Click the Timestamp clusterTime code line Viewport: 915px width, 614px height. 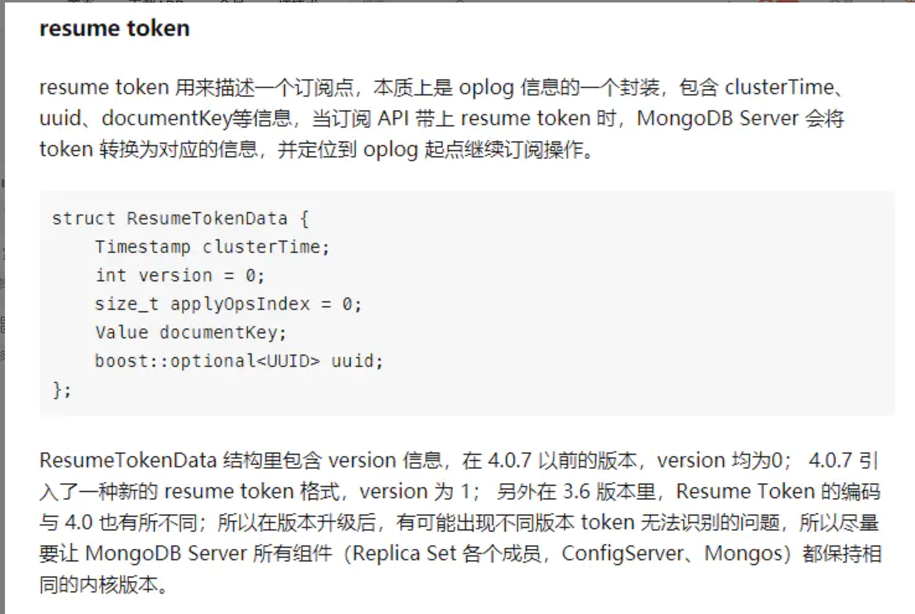point(212,247)
